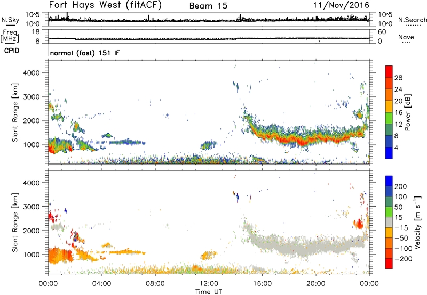
Task: Click Velocity colorbar segment between -50 and -100
Action: [x=389, y=243]
